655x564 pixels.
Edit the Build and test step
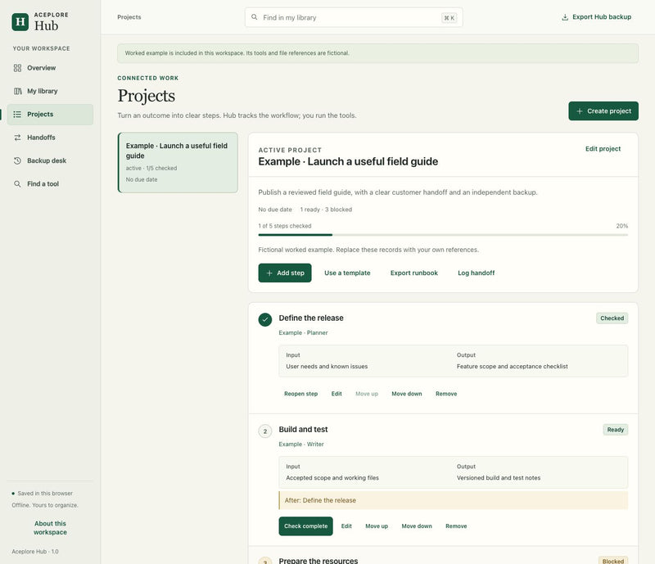click(346, 526)
